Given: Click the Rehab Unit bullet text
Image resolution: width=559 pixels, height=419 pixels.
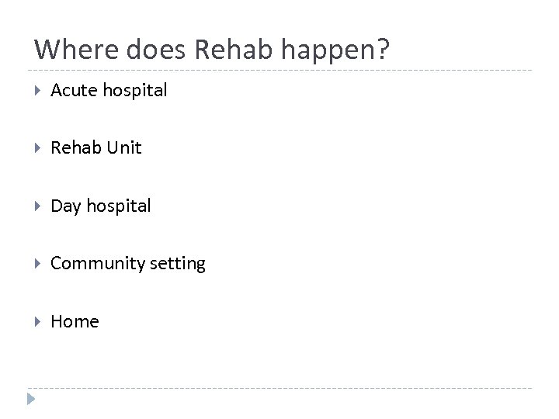Looking at the screenshot, I should click(96, 148).
